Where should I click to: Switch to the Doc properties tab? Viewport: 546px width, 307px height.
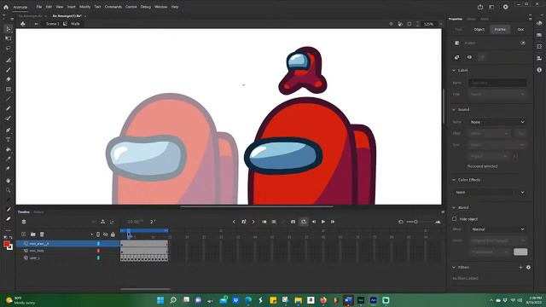pos(520,30)
